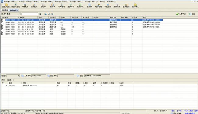
Task: Tick the checkbox for entry at 15:48:30
Action: [2, 22]
